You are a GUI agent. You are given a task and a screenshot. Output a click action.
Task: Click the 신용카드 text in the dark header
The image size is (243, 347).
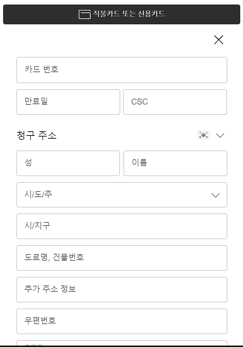point(151,14)
